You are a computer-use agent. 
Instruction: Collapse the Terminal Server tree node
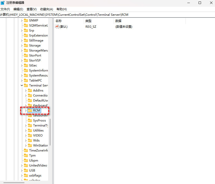pos(22,85)
